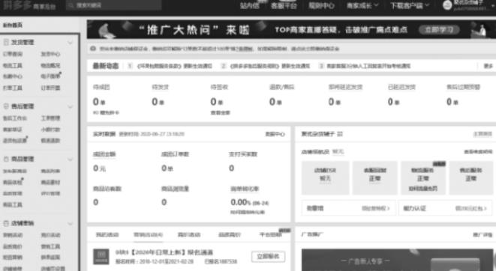Image resolution: width=496 pixels, height=271 pixels.
Task: Click the 拼多多 商家后台 logo
Action: 29,6
